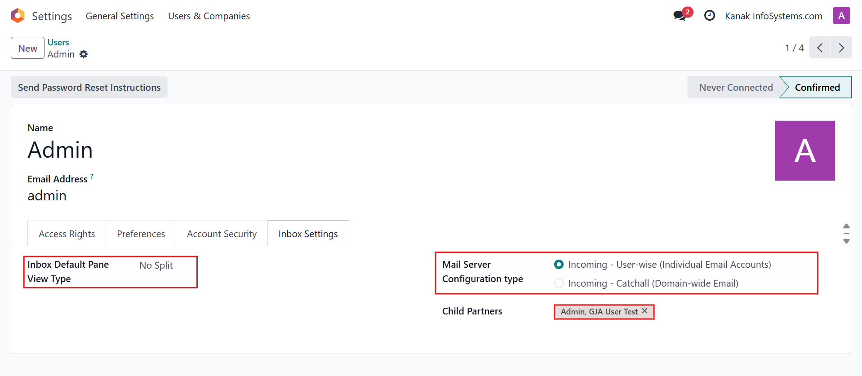Open the Users & Companies menu

(x=209, y=16)
